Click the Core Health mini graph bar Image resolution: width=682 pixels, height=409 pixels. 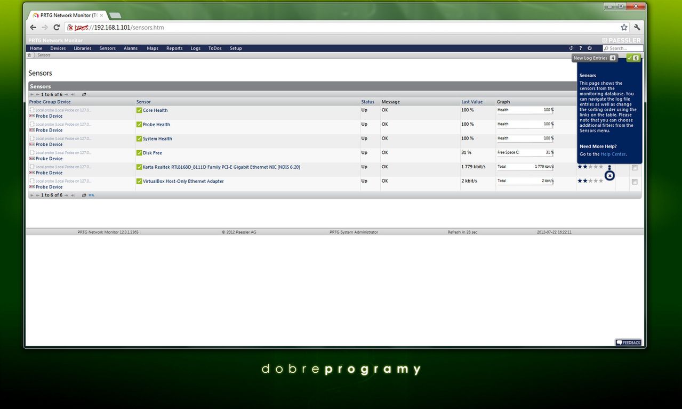(525, 110)
